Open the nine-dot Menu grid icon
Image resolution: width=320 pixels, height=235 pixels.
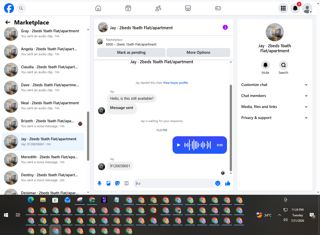pos(283,8)
